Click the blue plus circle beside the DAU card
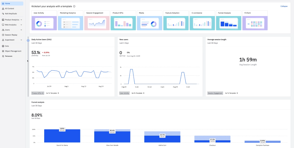Image resolution: width=294 pixels, height=148 pixels. (x=28, y=40)
